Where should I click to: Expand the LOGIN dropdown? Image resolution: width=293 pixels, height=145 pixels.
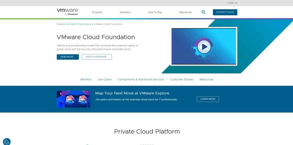click(x=232, y=3)
